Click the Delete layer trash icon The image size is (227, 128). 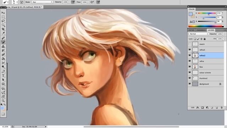click(x=221, y=107)
